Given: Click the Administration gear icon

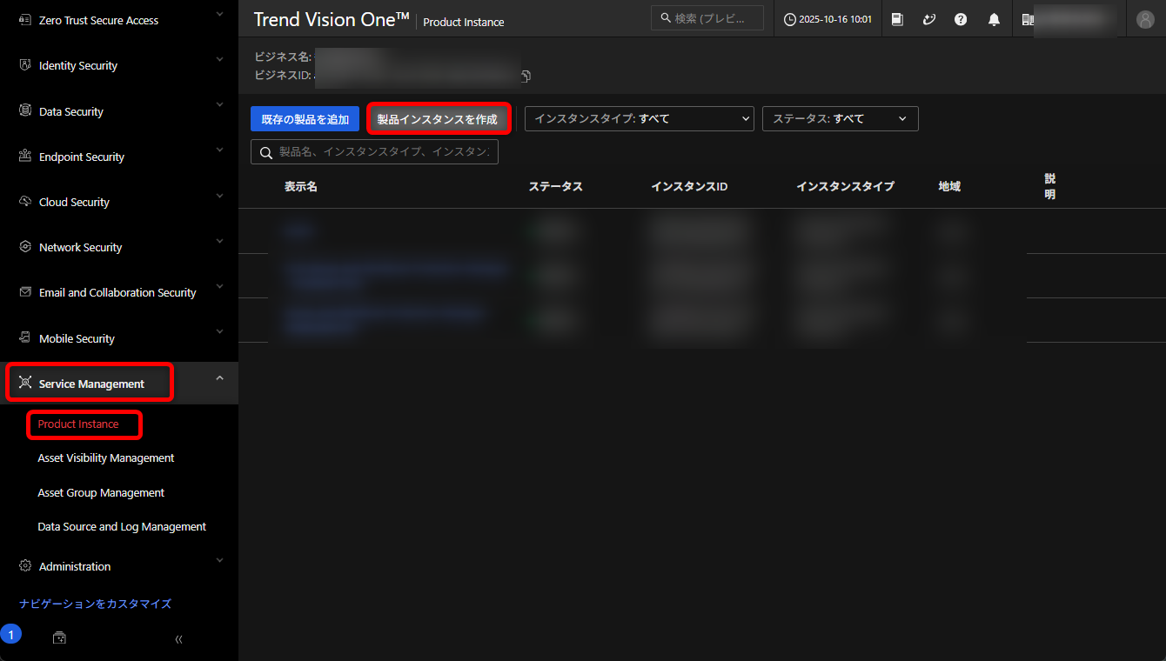Looking at the screenshot, I should 24,566.
